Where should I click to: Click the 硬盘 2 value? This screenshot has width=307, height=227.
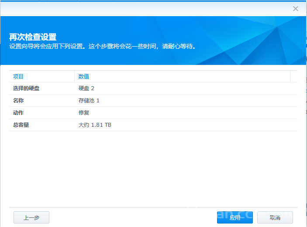point(86,88)
